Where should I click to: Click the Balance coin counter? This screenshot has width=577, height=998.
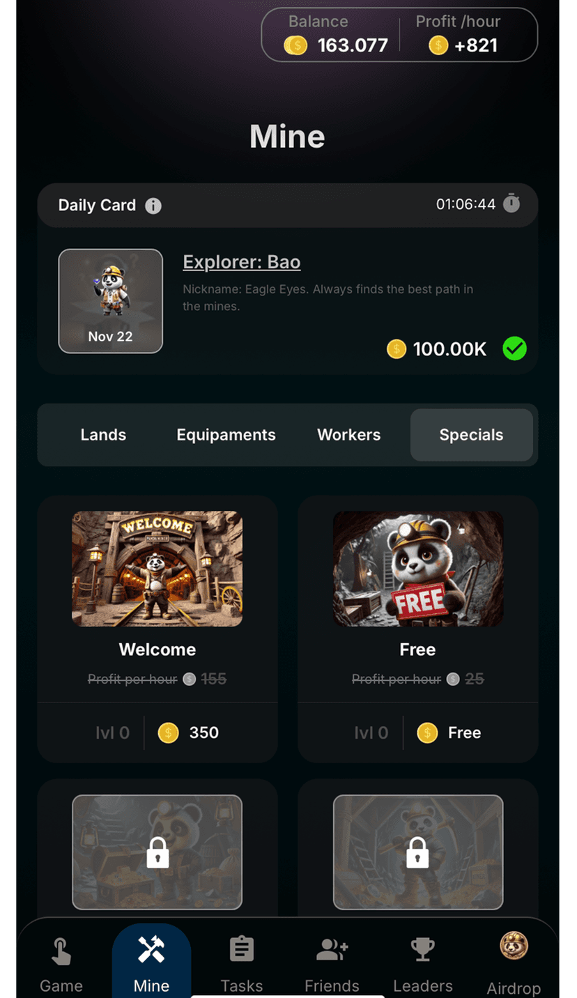coord(336,46)
